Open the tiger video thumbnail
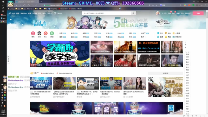The image size is (208, 117). 125,47
